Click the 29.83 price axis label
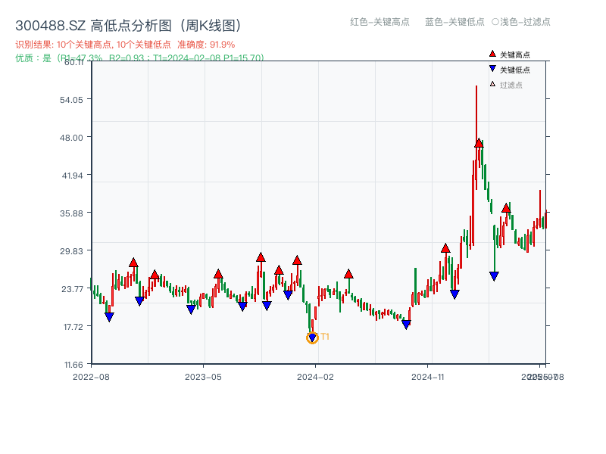Viewport: 606px width, 454px height. coord(71,251)
